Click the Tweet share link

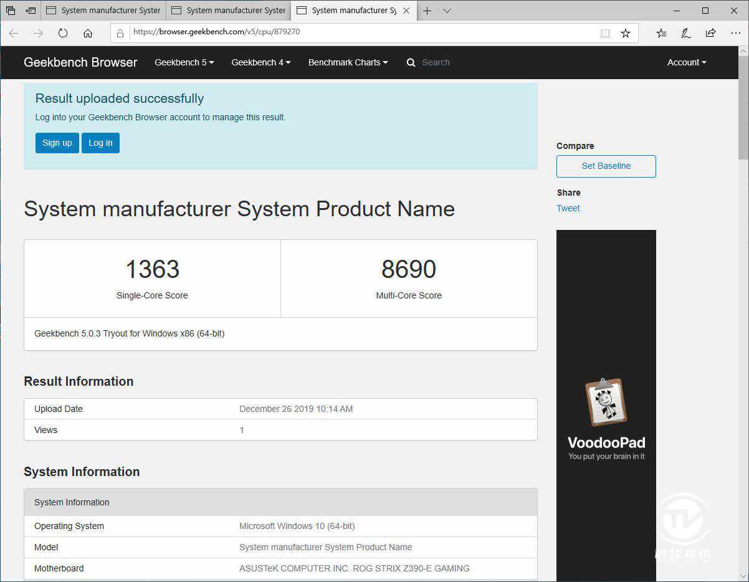point(568,208)
